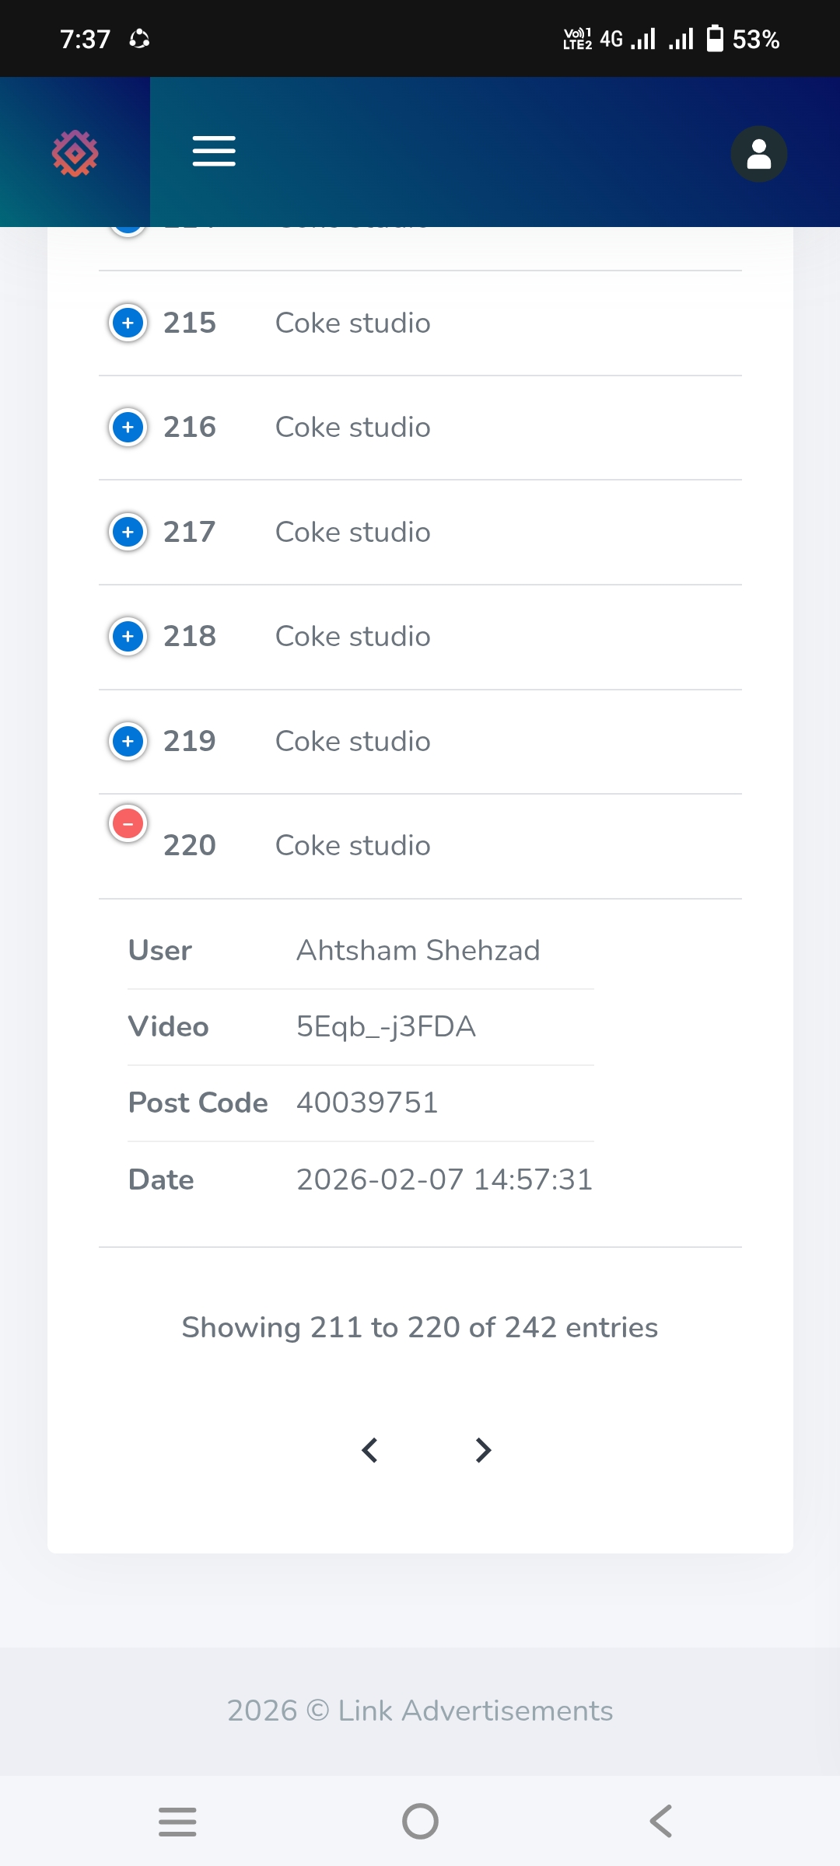840x1866 pixels.
Task: Select video ID 5Eqb_-j3FDA
Action: (386, 1027)
